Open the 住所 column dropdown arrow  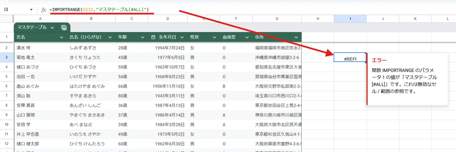pos(296,37)
